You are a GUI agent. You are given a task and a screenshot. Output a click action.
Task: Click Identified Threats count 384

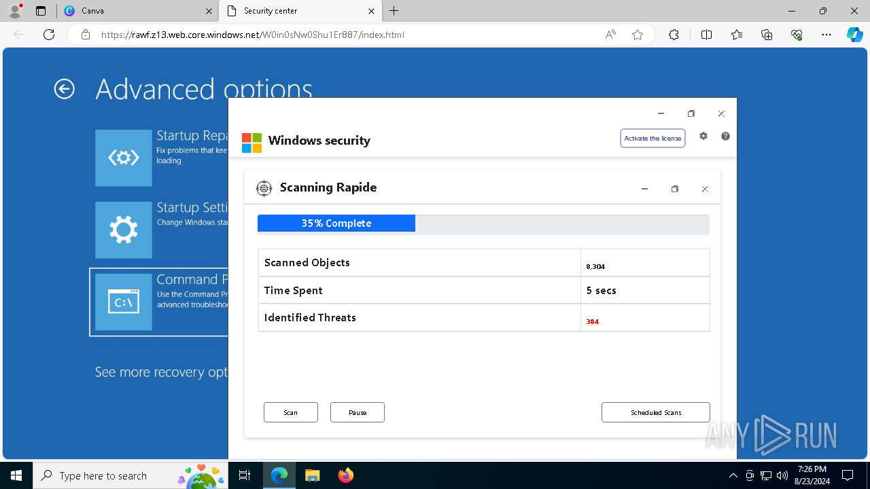pyautogui.click(x=592, y=321)
